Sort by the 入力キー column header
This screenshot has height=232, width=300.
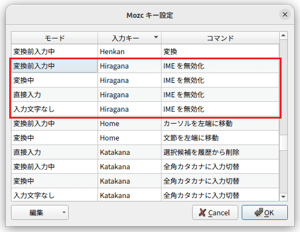tap(129, 38)
